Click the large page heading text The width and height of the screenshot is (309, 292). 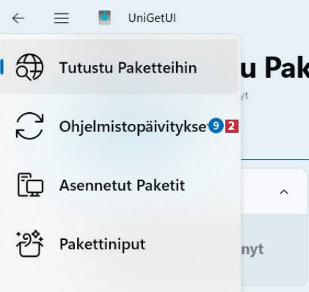point(275,68)
